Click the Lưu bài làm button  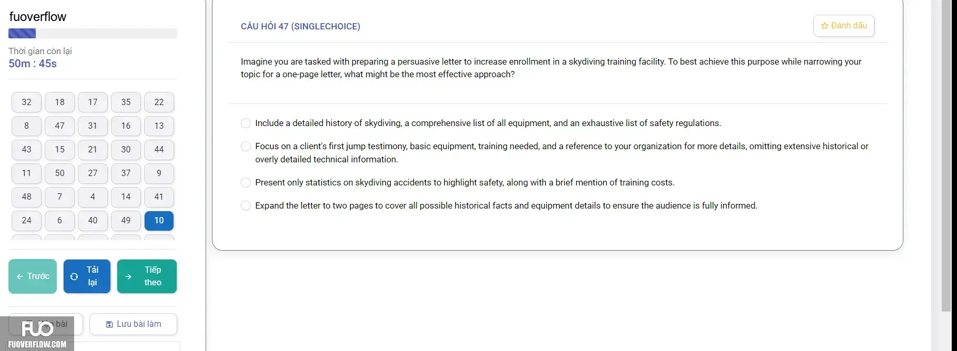tap(133, 324)
